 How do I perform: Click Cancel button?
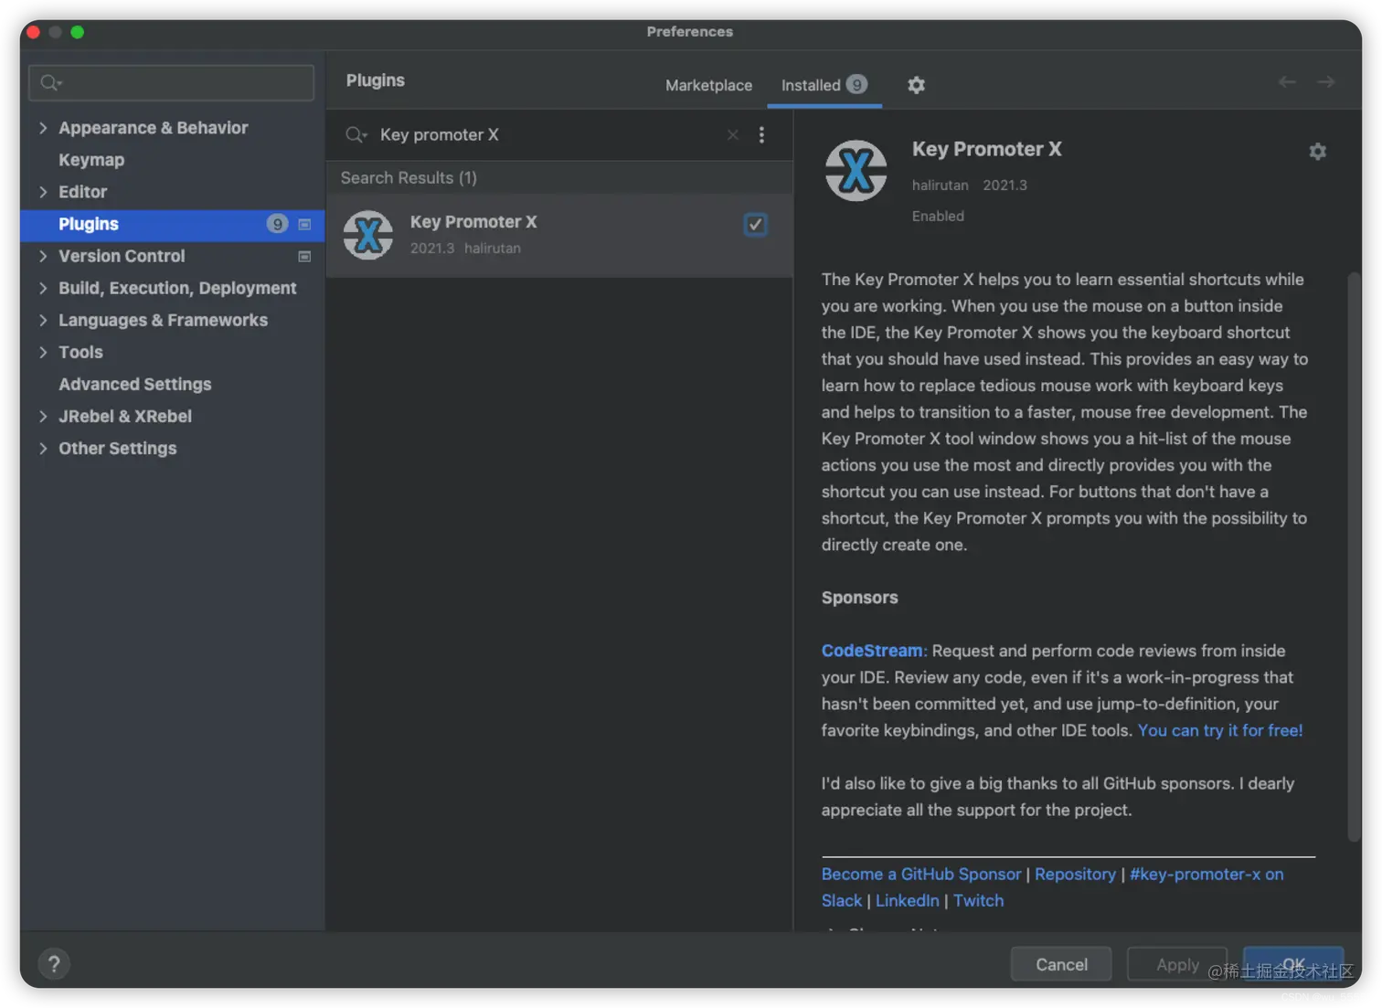click(1061, 964)
